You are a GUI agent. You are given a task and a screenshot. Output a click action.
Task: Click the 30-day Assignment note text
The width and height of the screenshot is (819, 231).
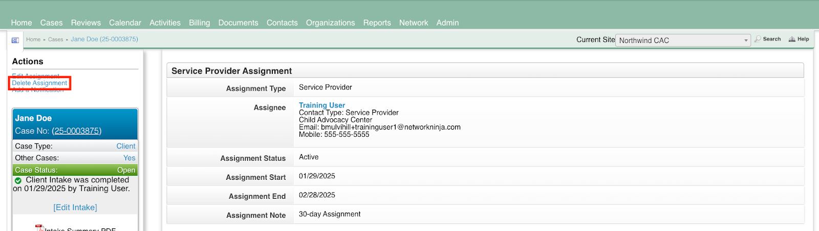pos(330,214)
